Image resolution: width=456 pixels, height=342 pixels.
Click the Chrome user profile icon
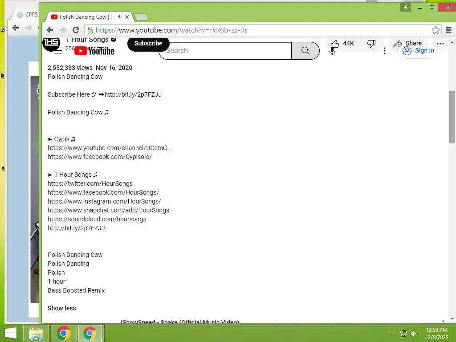point(405,7)
